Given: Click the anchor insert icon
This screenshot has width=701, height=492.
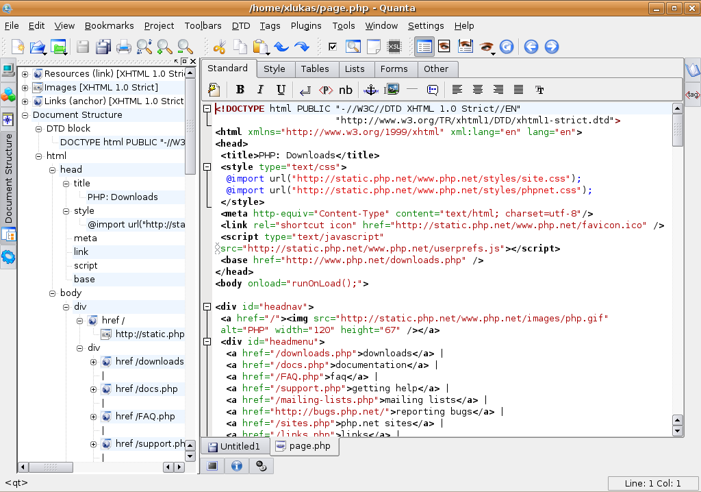Looking at the screenshot, I should coord(370,90).
